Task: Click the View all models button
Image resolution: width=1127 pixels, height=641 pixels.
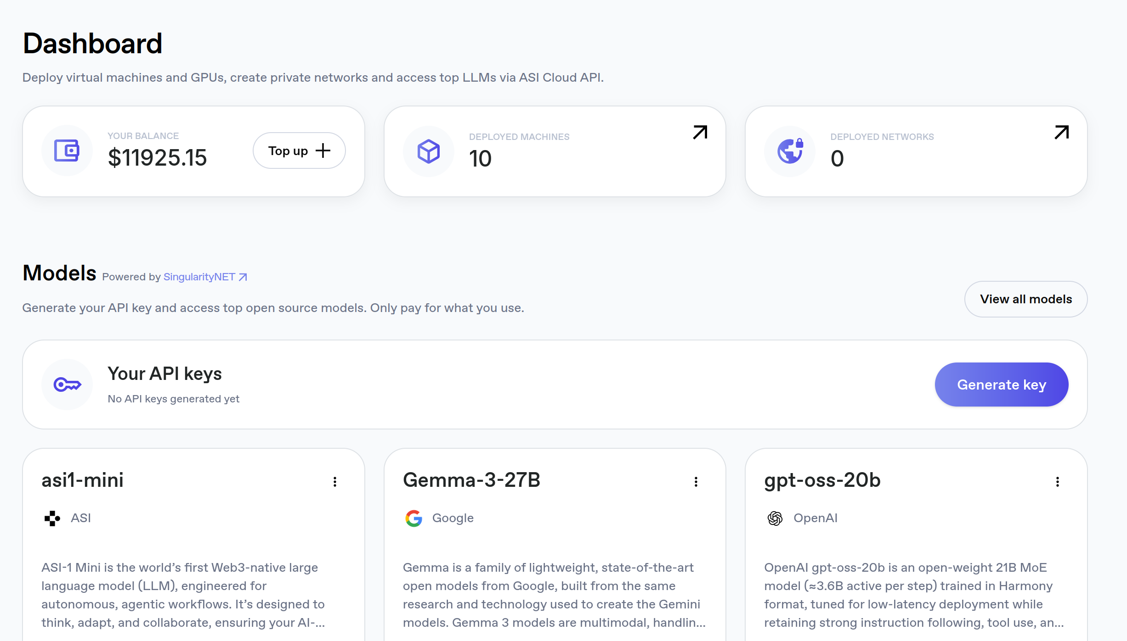Action: click(1026, 299)
